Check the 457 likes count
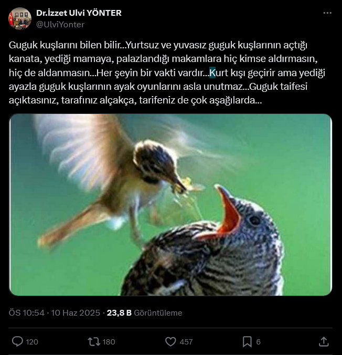The height and width of the screenshot is (355, 342). [186, 342]
